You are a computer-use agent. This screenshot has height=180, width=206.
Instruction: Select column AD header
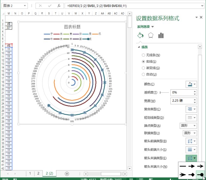click(x=122, y=13)
